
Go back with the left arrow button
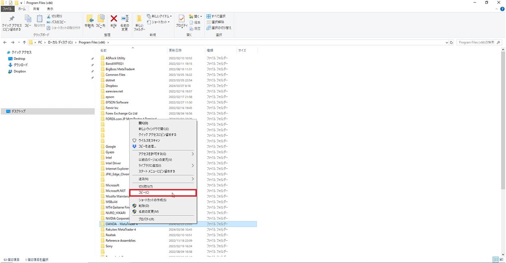pos(5,42)
